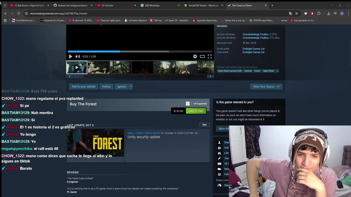
Task: Click the Tracked controller feature icon
Action: point(219,158)
